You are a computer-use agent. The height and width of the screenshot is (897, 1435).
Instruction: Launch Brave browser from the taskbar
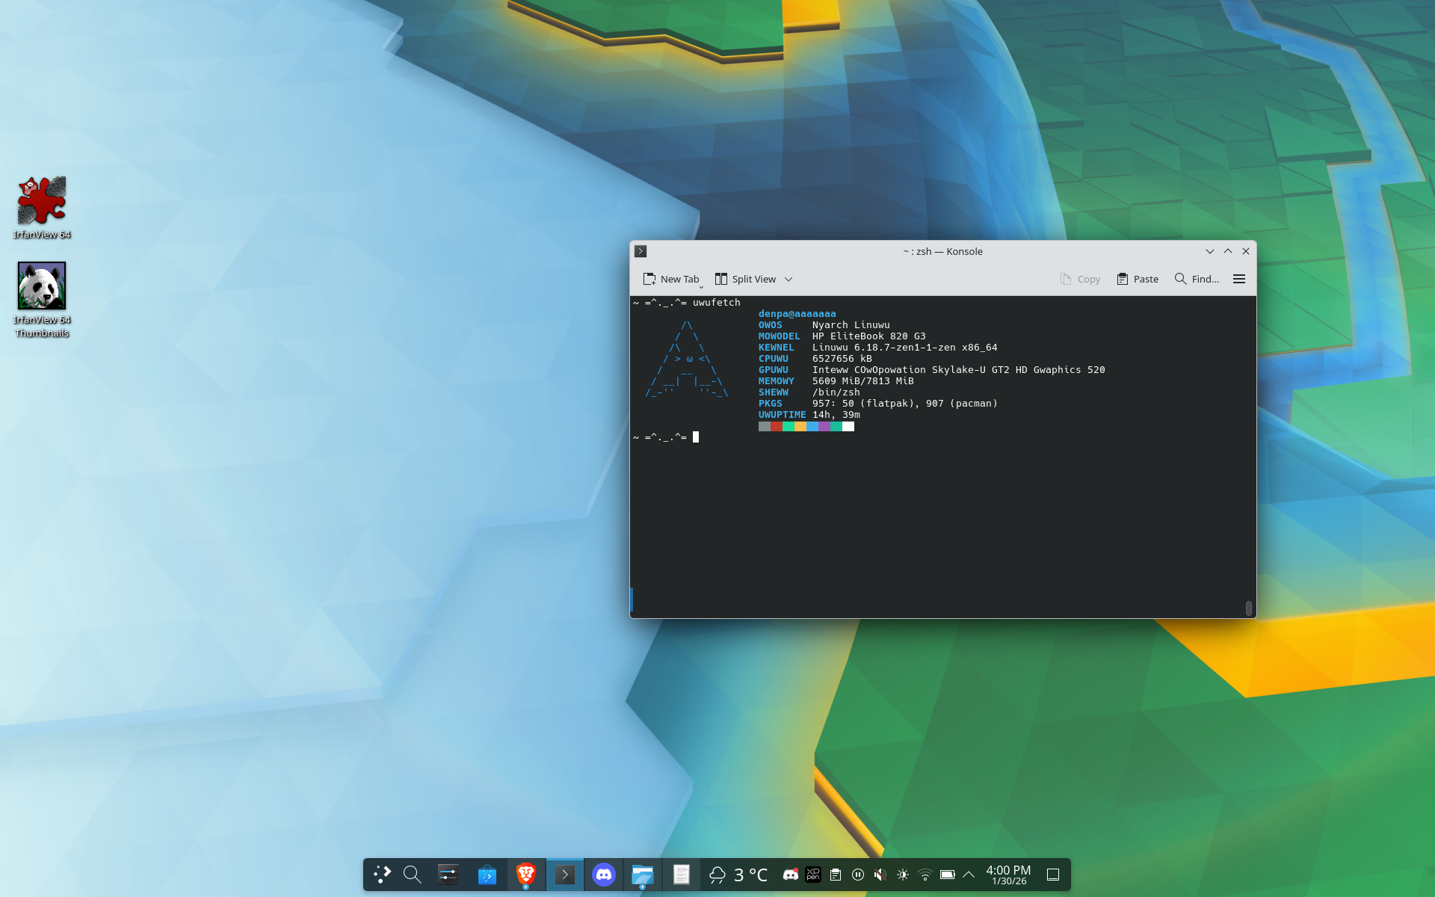[x=526, y=874]
